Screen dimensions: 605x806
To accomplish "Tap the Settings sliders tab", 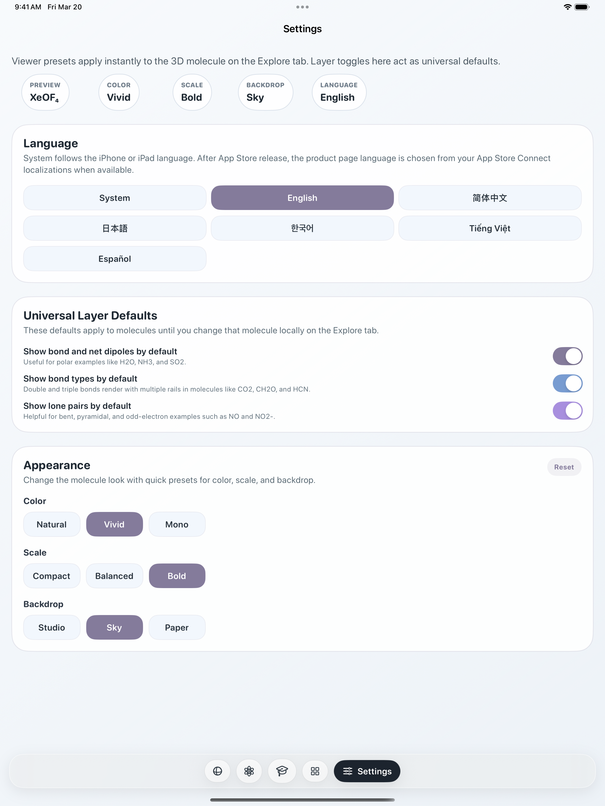I will click(x=367, y=771).
